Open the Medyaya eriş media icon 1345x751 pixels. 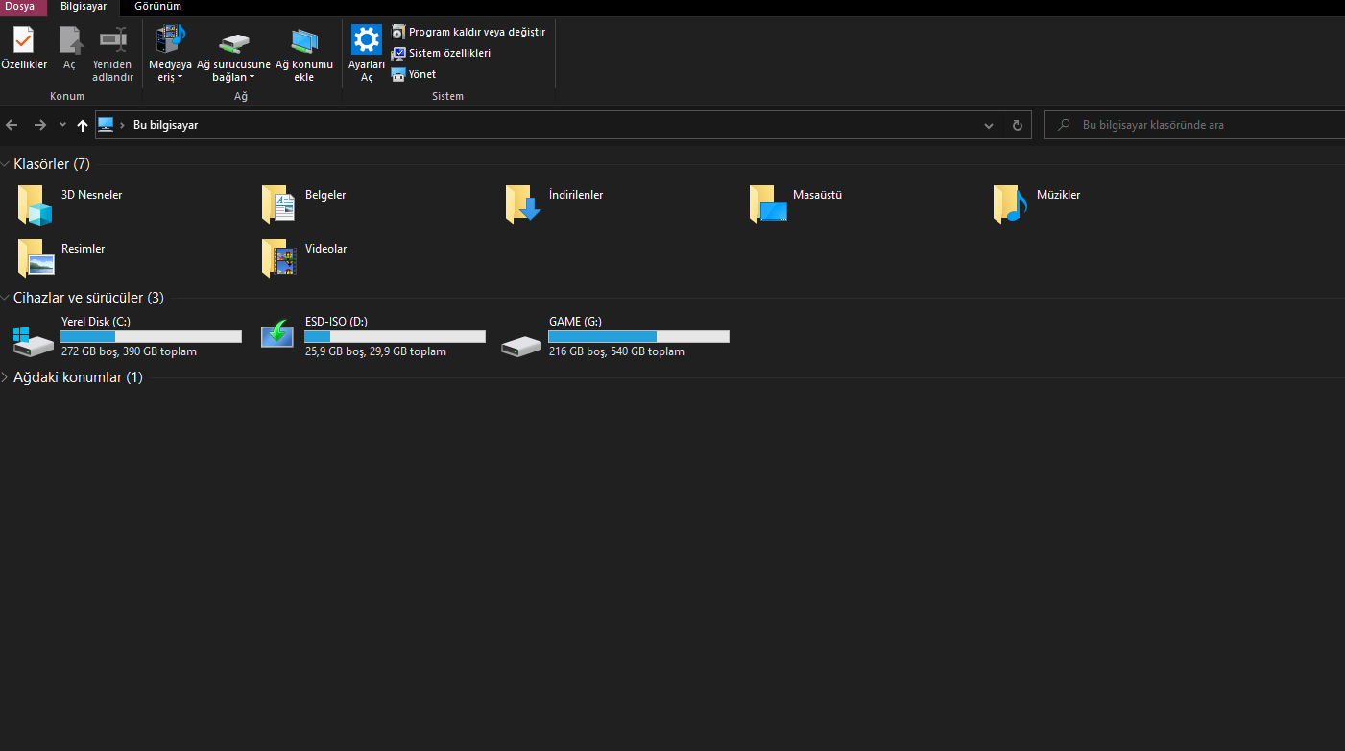(170, 40)
